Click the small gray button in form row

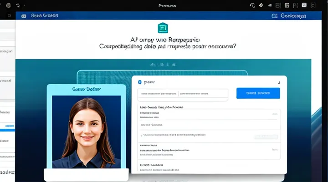266,136
